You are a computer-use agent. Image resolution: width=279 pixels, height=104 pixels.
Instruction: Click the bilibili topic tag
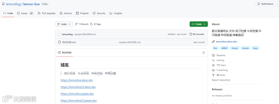[224, 48]
